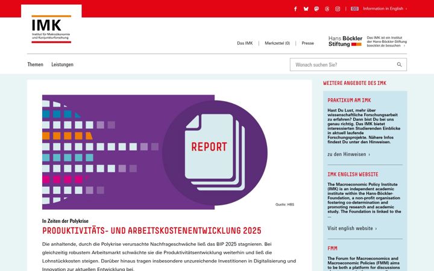Click 'Weitere Angebote des IMK' heading
The height and width of the screenshot is (271, 434).
pos(354,83)
